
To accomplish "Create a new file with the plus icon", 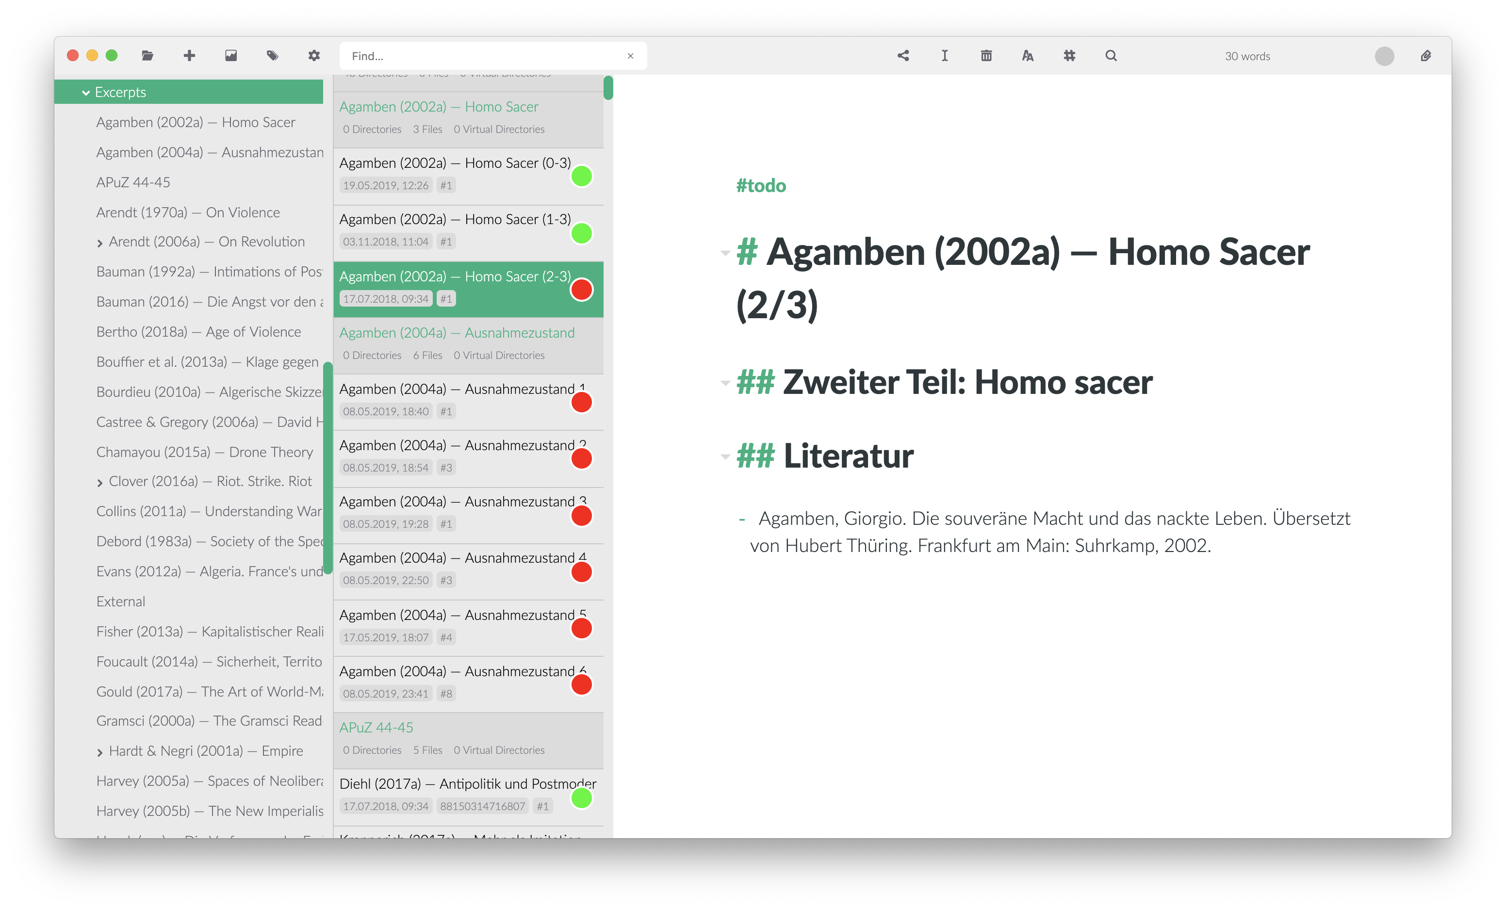I will 190,56.
